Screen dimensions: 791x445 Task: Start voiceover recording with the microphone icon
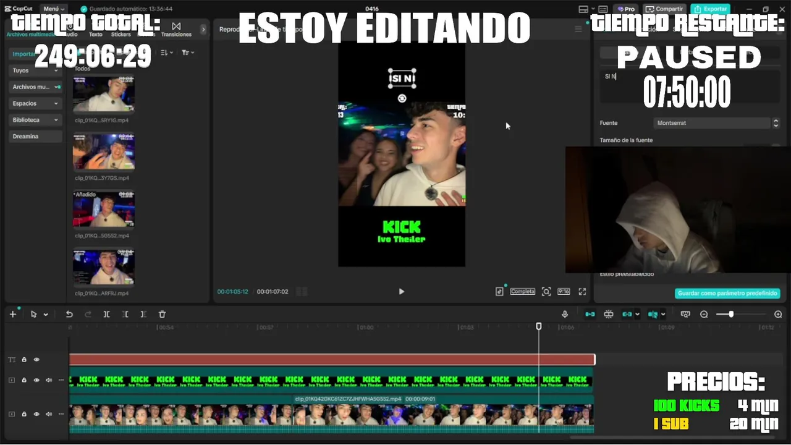click(x=565, y=314)
